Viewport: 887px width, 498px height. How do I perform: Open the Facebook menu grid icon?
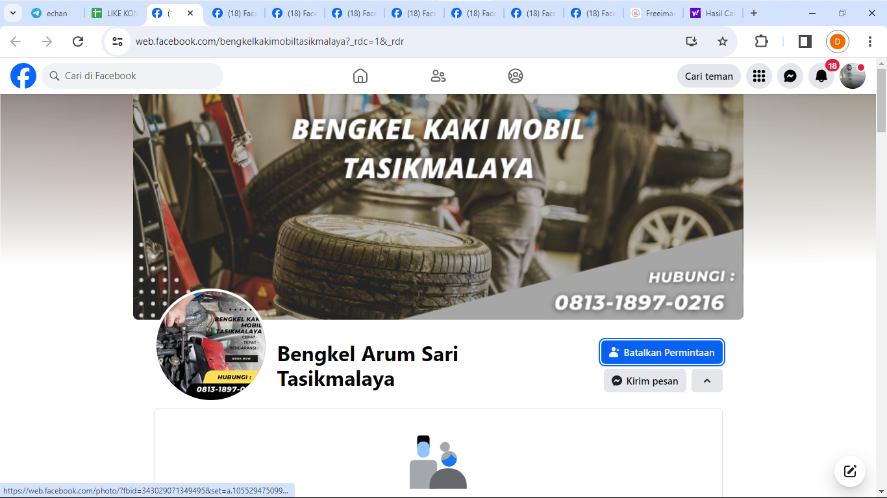tap(759, 76)
